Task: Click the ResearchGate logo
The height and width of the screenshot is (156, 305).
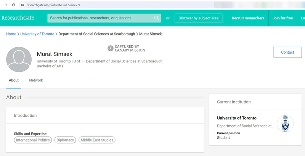Action: click(18, 18)
